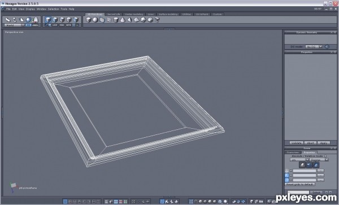Select the Universal manipulator sphere icon
Screen dimensions: 339x205
tap(28, 20)
